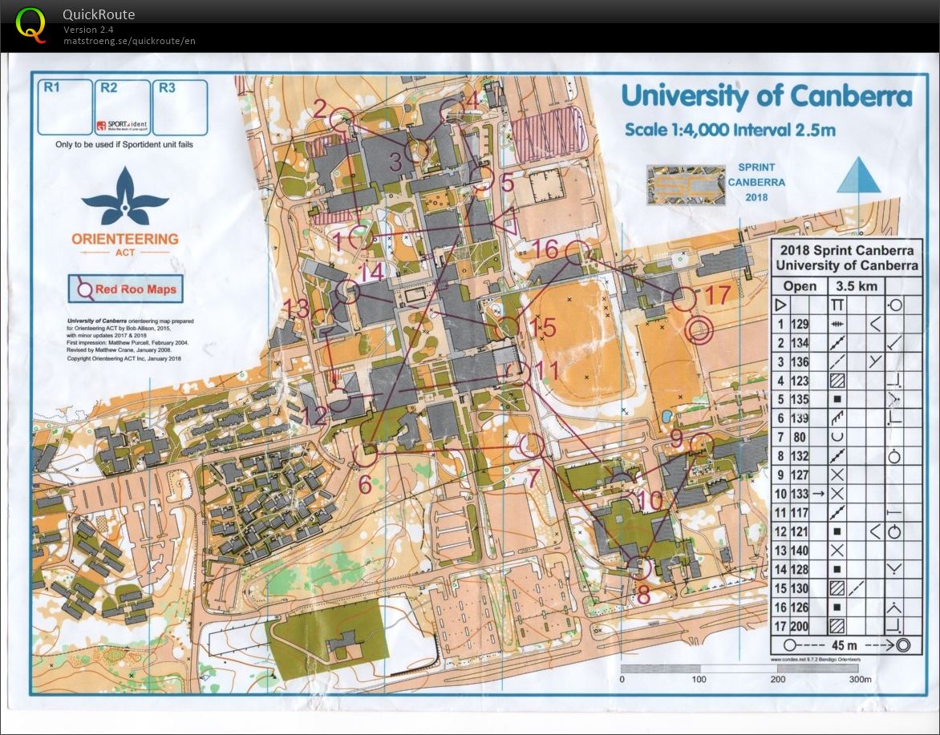Image resolution: width=940 pixels, height=735 pixels.
Task: Click control circle 17 on the map
Action: (683, 300)
